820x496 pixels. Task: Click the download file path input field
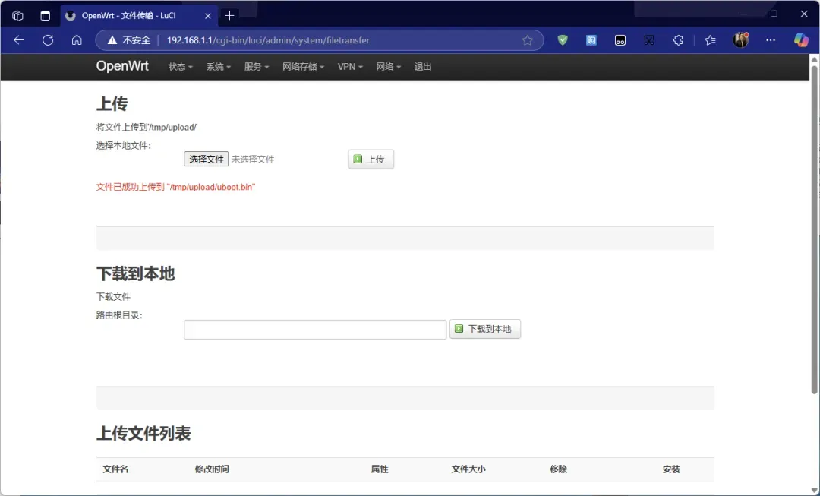pos(315,329)
